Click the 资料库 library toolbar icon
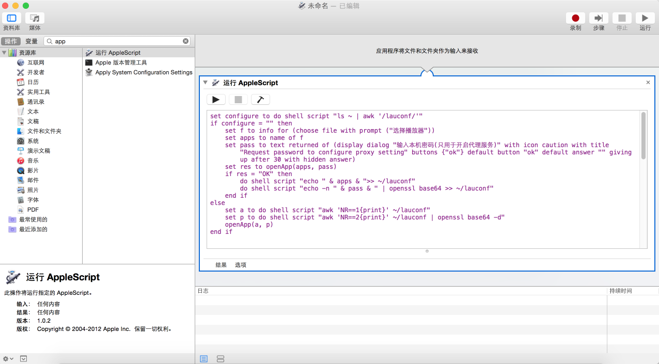 11,18
